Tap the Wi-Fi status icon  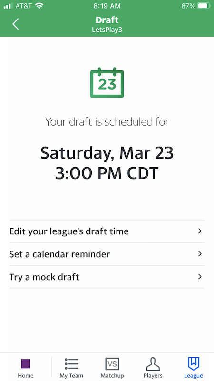(x=39, y=6)
